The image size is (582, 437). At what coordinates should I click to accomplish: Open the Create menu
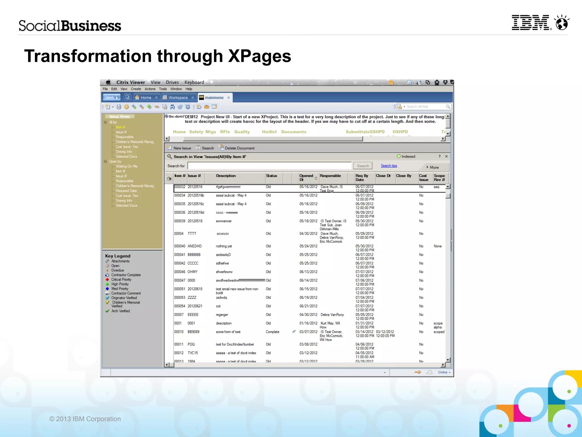click(136, 89)
